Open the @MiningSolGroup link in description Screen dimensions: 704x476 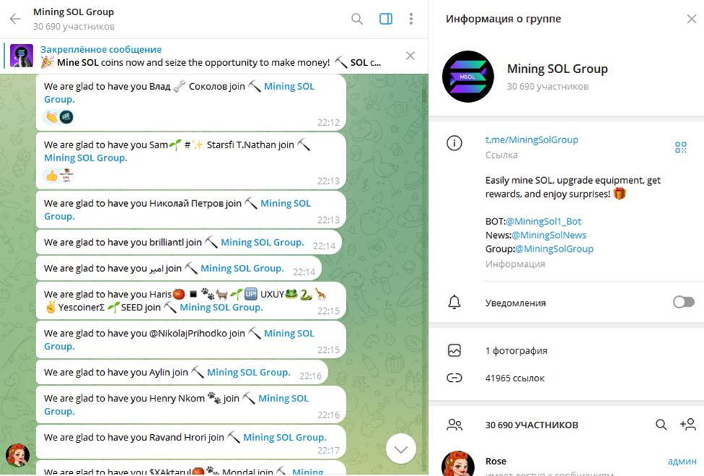554,249
